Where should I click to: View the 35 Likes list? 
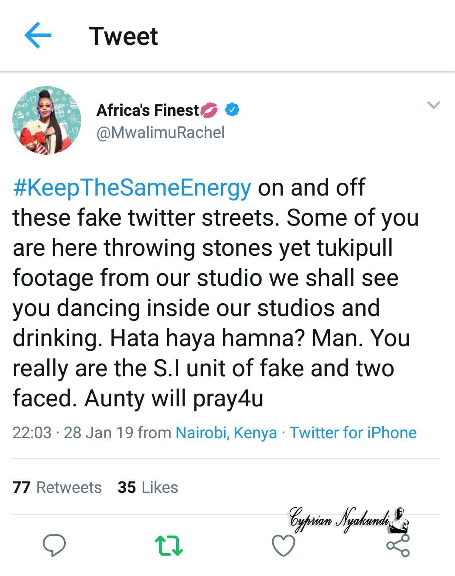pyautogui.click(x=148, y=487)
